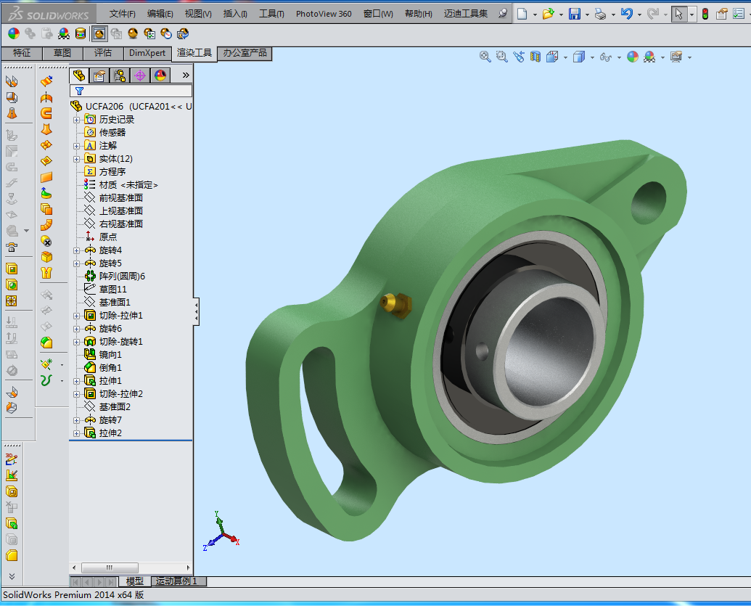Expand the 实体(12) tree node
The height and width of the screenshot is (606, 751).
[77, 159]
